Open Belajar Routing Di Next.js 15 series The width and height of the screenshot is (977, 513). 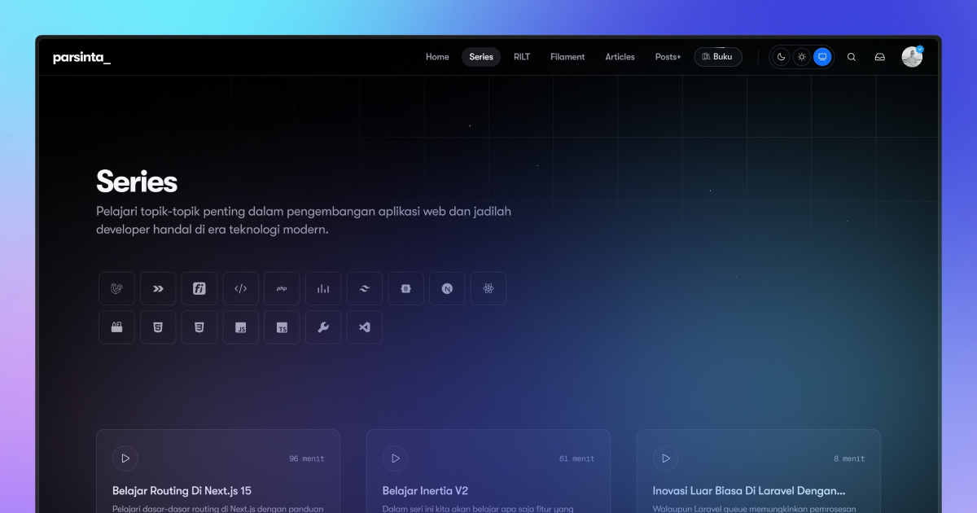[x=182, y=491]
